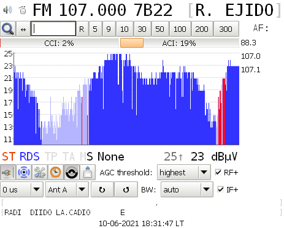Select 88.3 in the AF list
Screen dimensions: 284x228
tap(248, 43)
